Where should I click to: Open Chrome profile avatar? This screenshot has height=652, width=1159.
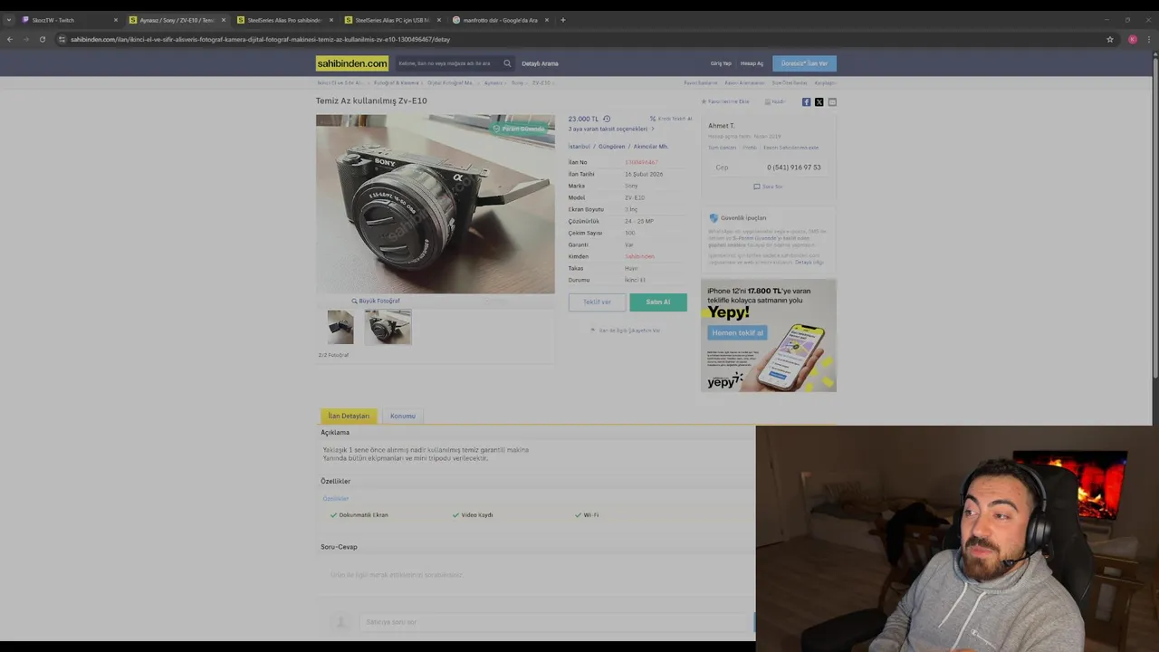coord(1132,39)
